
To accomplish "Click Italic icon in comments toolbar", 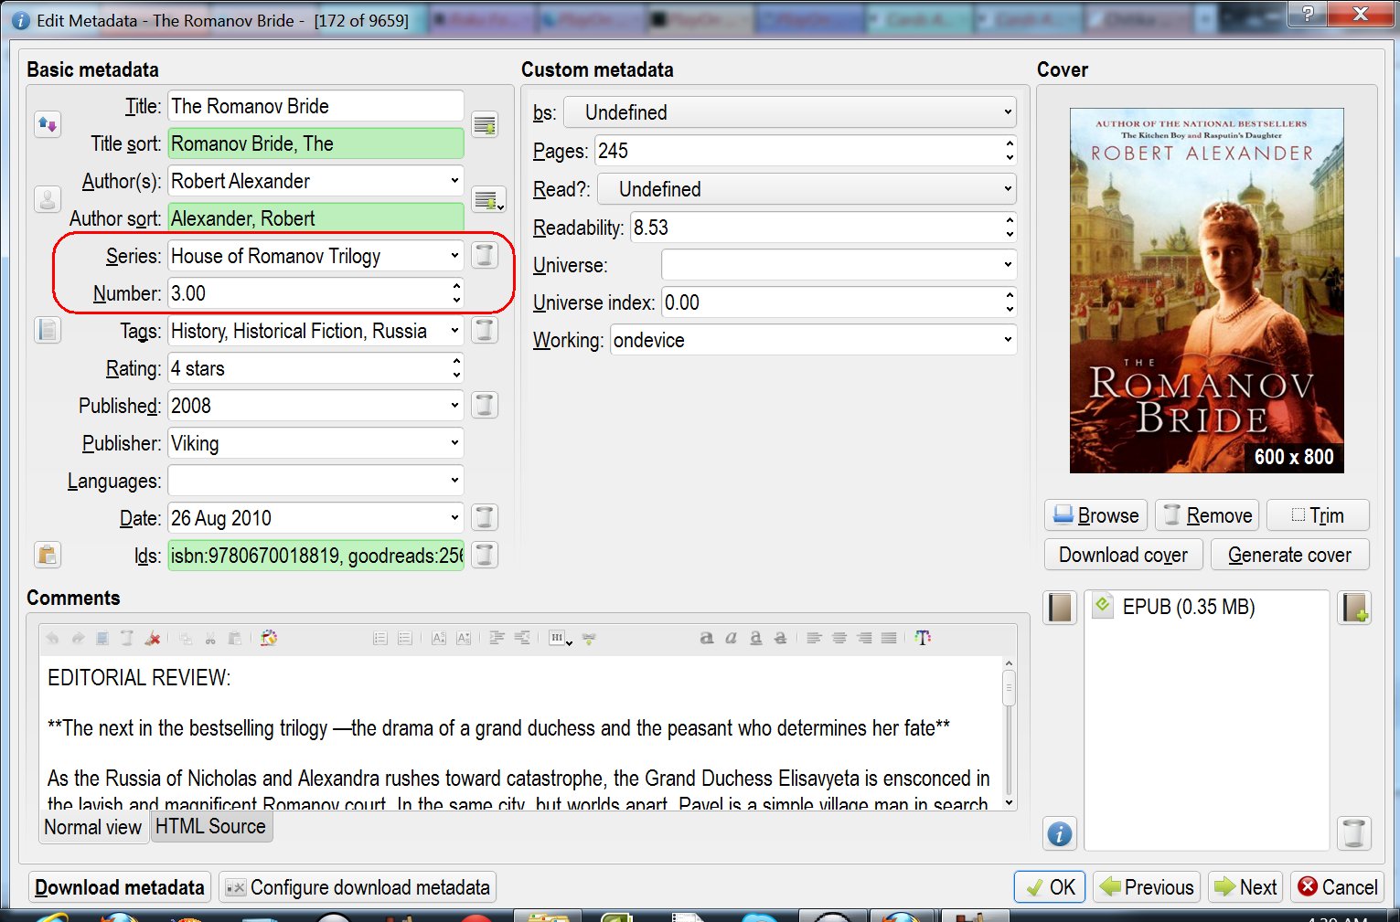I will [x=731, y=638].
